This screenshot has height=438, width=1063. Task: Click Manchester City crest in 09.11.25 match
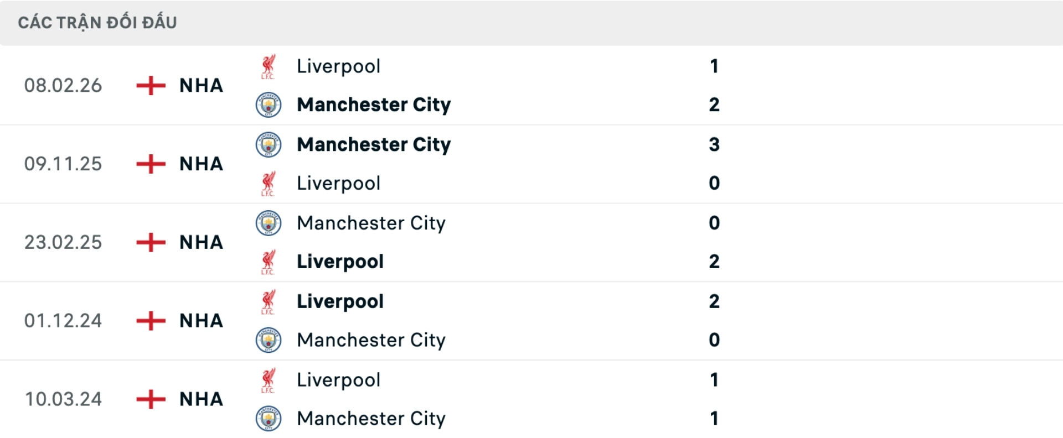click(269, 145)
